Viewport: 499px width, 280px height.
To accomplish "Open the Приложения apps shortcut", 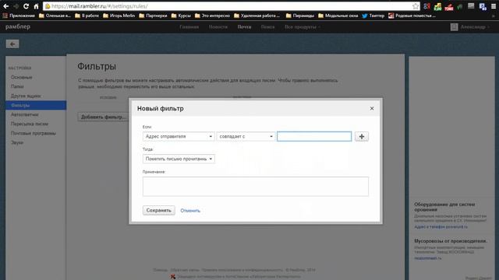I will point(19,16).
